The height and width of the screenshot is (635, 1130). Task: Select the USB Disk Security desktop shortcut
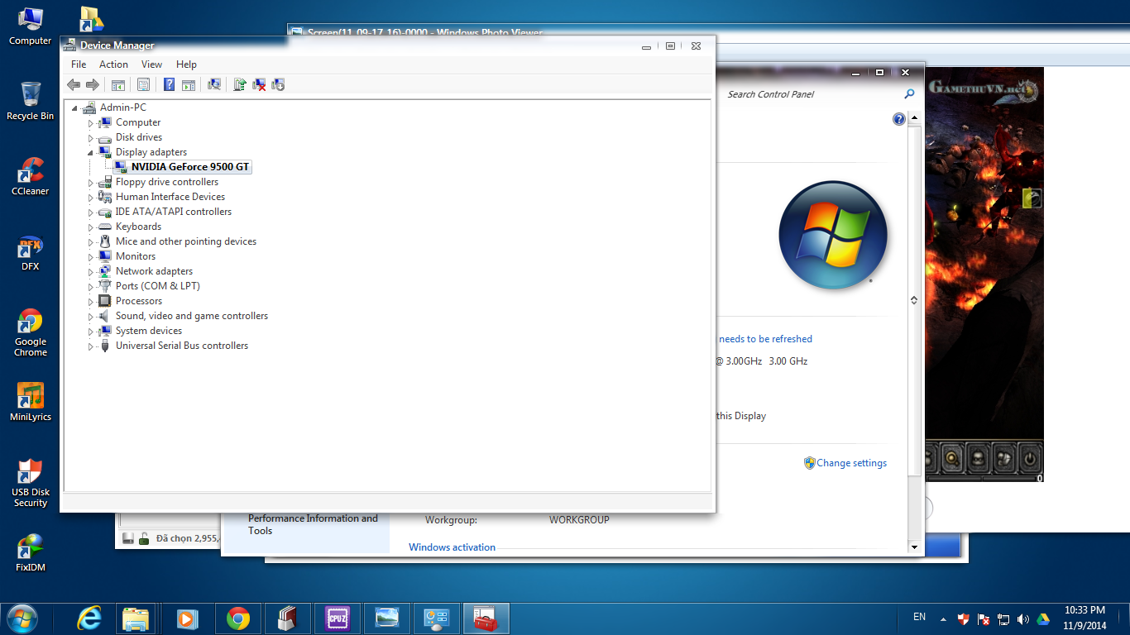click(31, 482)
